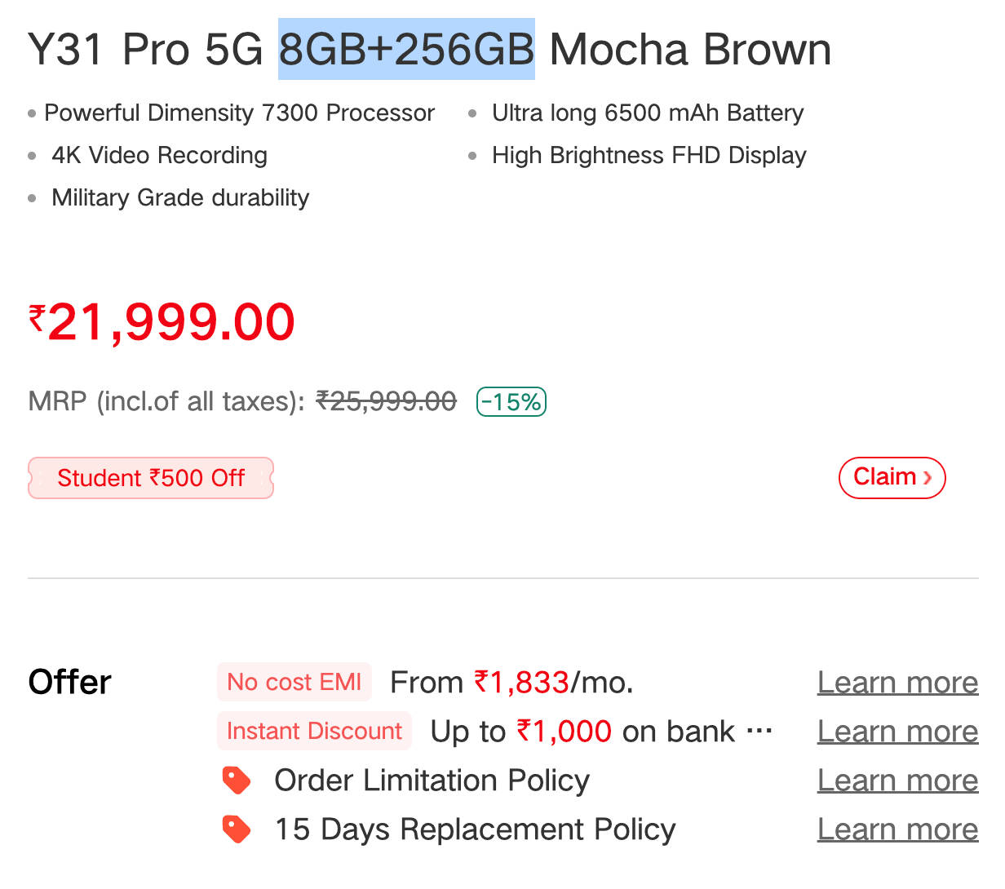1005x889 pixels.
Task: Click the struck-through ₹25,999.00 MRP
Action: click(x=386, y=401)
